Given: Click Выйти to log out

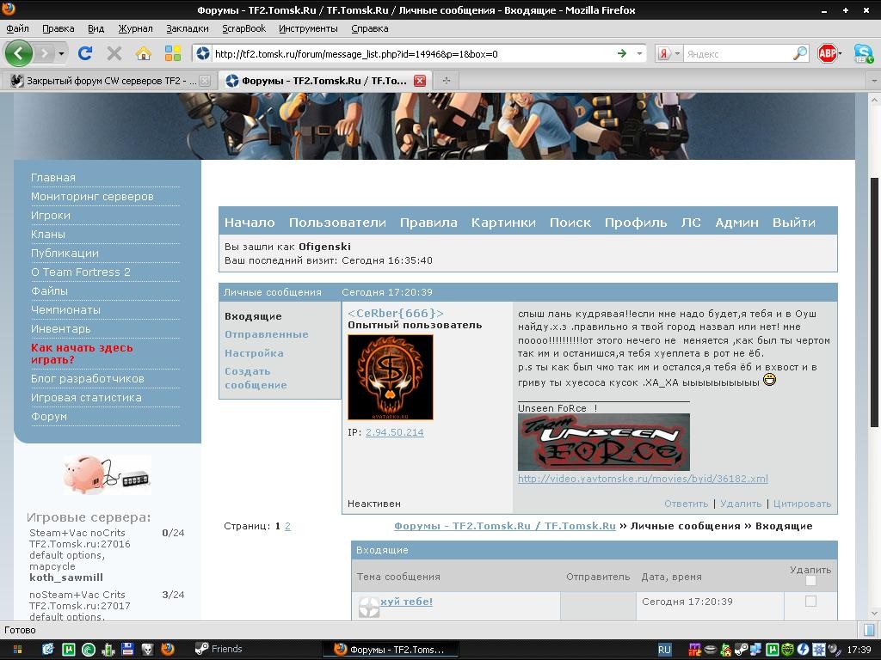Looking at the screenshot, I should click(x=793, y=223).
